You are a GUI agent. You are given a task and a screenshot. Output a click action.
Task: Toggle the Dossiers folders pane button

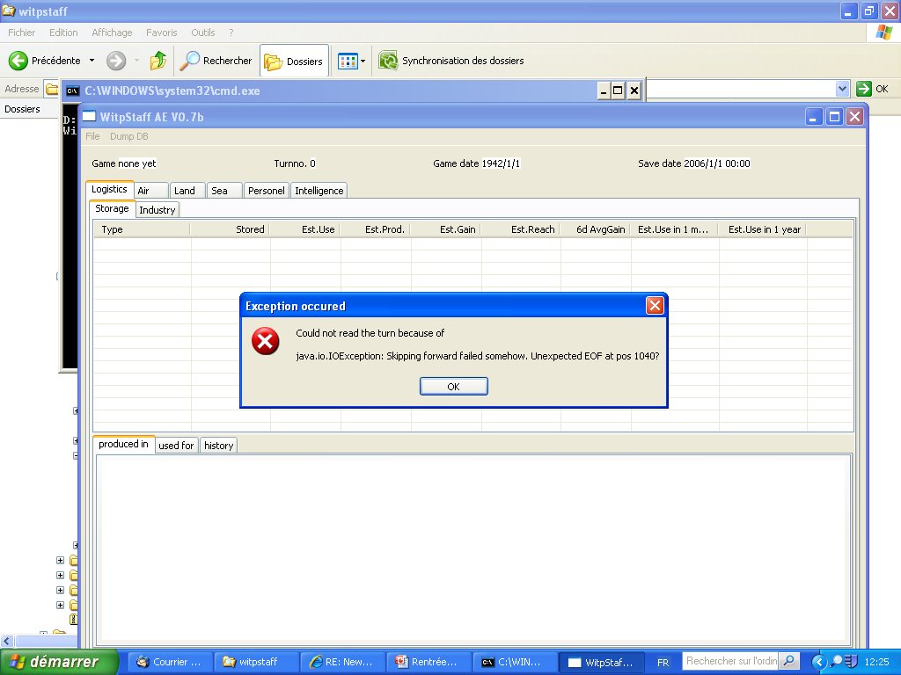point(294,61)
